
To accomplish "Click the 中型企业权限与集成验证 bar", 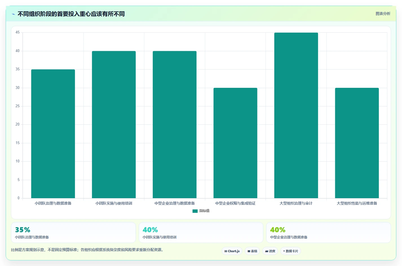I will [235, 143].
